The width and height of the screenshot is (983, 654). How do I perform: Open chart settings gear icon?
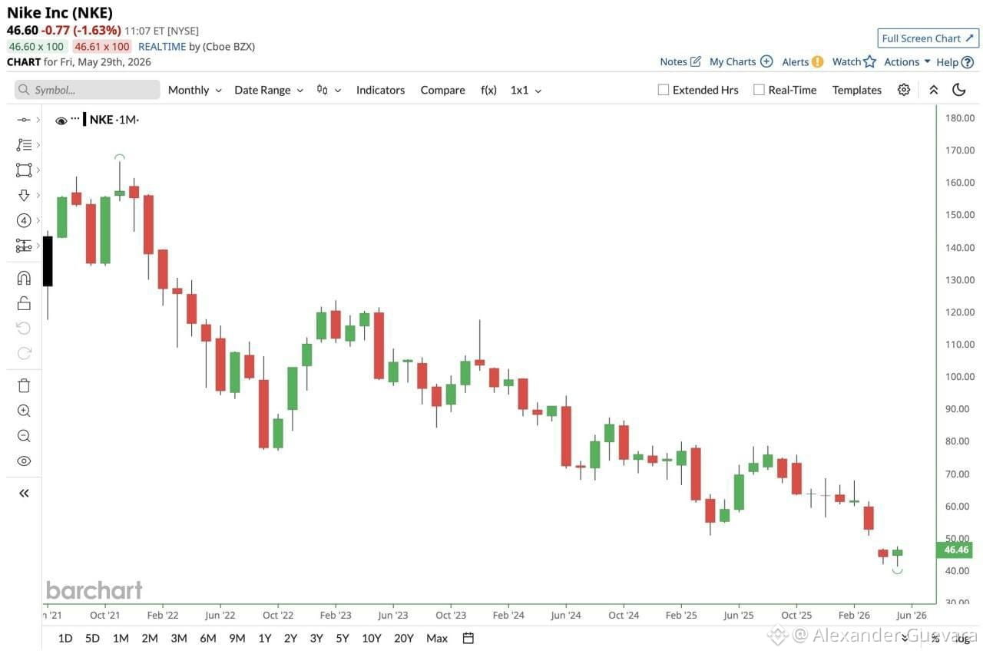(904, 90)
